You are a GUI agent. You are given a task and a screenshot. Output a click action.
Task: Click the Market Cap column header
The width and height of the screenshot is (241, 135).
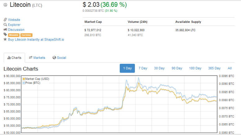pyautogui.click(x=93, y=22)
